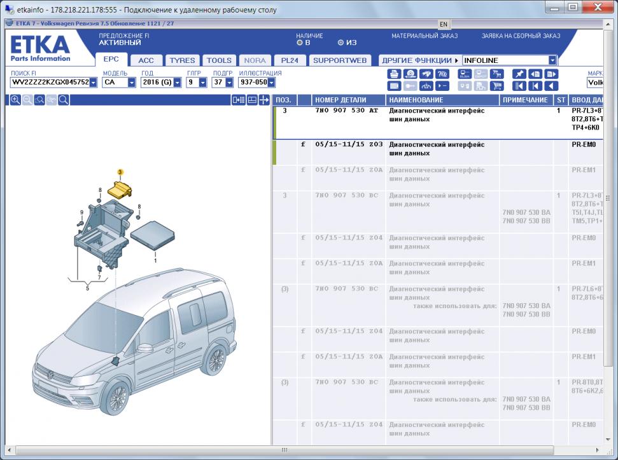Screen dimensions: 618x460
Task: Open the ПОИСК FI VIN dropdown
Action: [x=93, y=82]
